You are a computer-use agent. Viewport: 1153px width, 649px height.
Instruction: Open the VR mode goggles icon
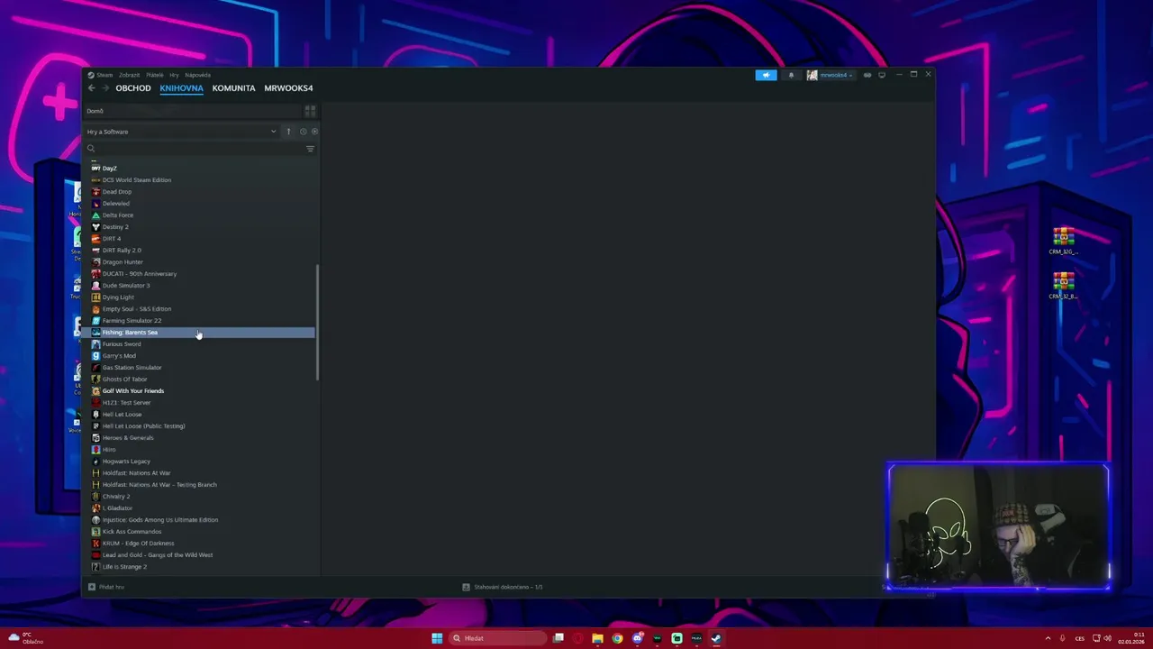tap(867, 75)
